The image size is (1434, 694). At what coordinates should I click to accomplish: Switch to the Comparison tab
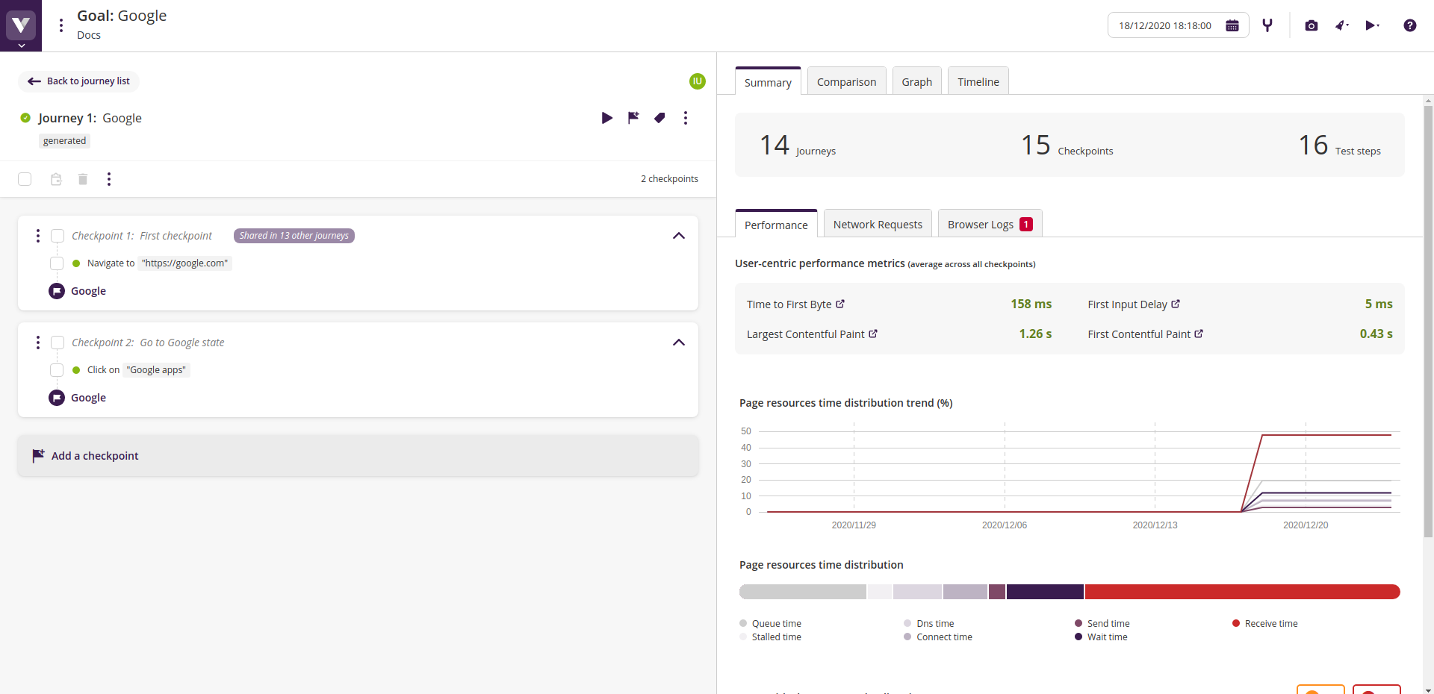(846, 82)
